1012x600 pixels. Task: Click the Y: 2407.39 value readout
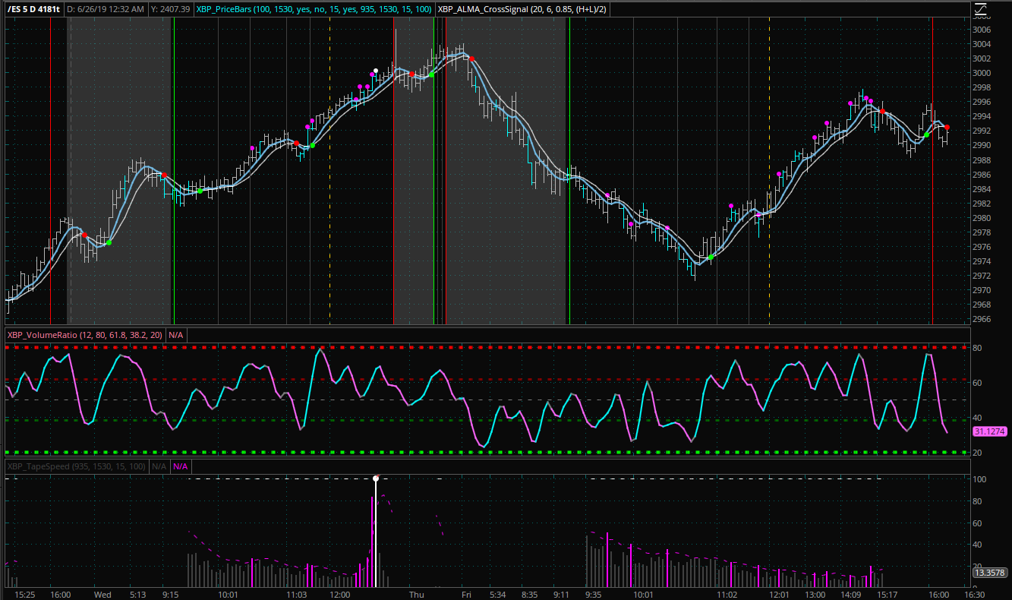coord(171,9)
